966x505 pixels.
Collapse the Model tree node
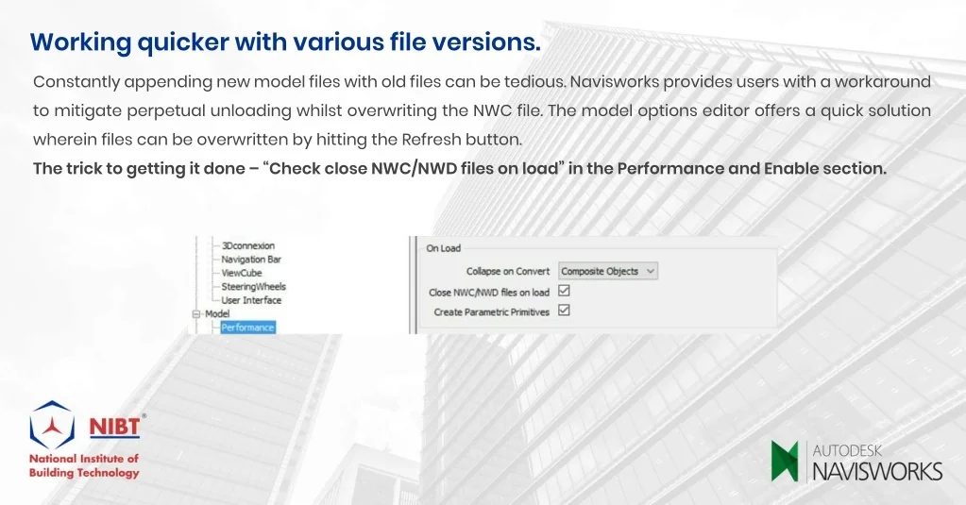[197, 314]
